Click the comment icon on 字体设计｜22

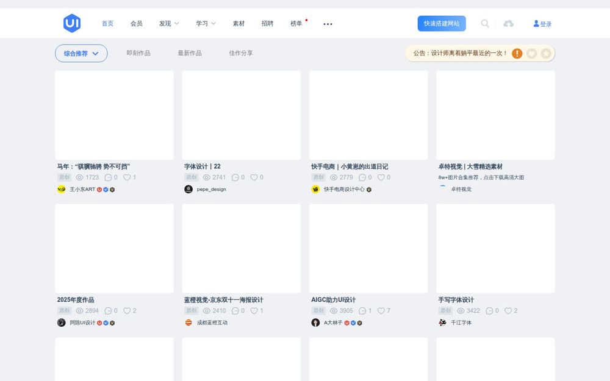pyautogui.click(x=237, y=177)
